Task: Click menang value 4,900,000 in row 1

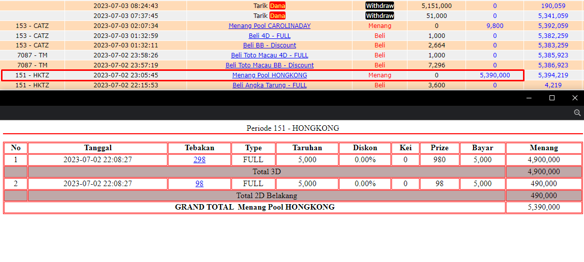Action: pos(544,160)
